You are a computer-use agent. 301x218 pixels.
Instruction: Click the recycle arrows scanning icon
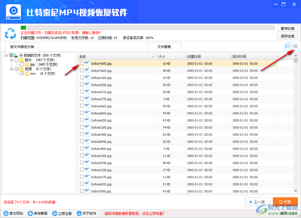coord(11,33)
